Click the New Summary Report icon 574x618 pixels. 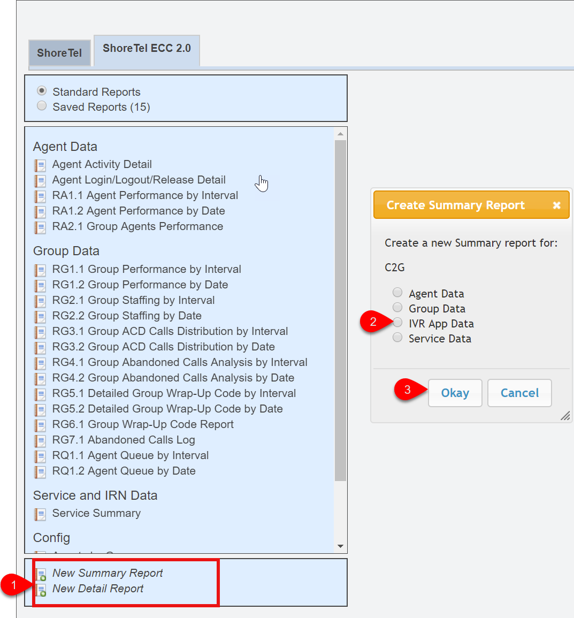pos(41,575)
